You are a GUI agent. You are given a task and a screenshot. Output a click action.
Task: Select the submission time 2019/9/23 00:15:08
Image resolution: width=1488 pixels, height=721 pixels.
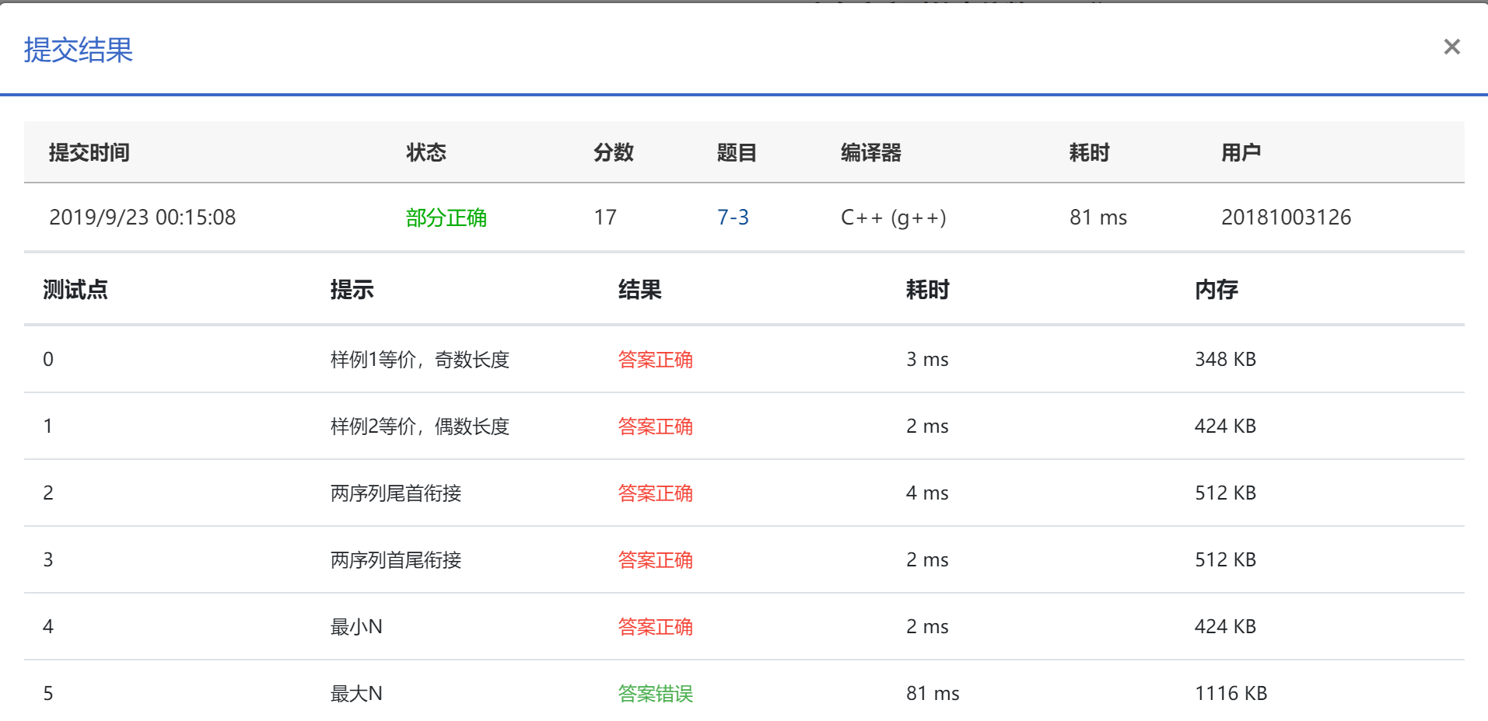(x=142, y=218)
